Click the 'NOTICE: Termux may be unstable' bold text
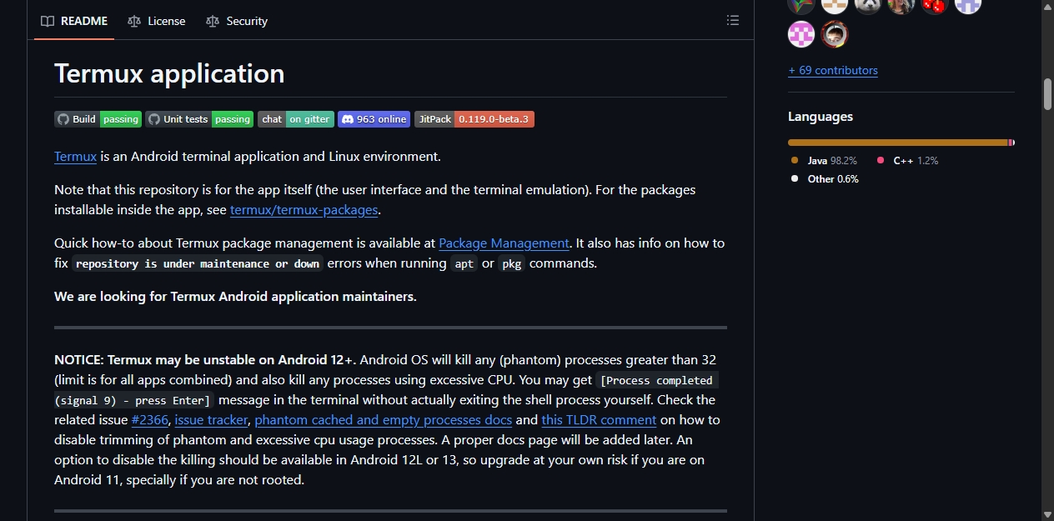Image resolution: width=1054 pixels, height=521 pixels. pyautogui.click(x=205, y=359)
